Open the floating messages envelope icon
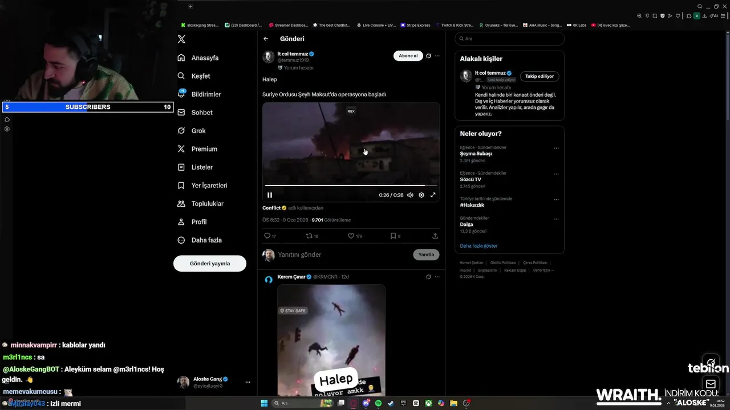The height and width of the screenshot is (410, 730). 711,384
